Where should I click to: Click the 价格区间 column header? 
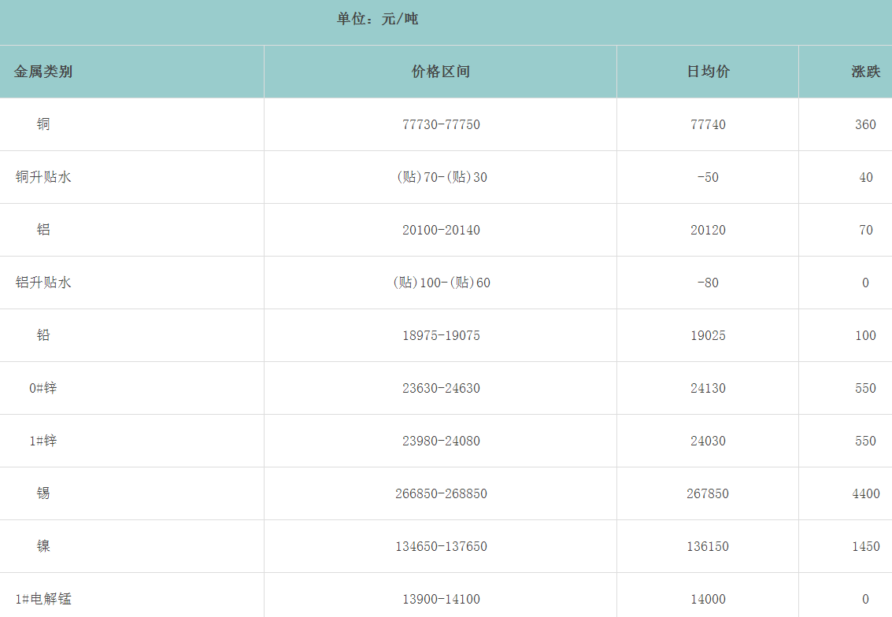tap(441, 72)
